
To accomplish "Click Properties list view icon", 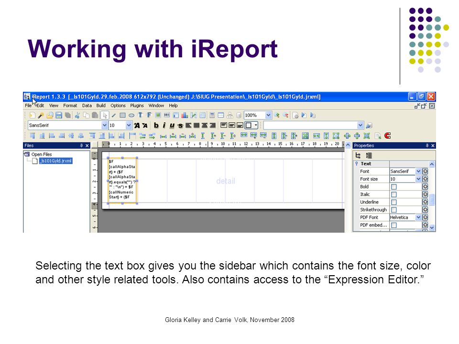I will (x=369, y=156).
